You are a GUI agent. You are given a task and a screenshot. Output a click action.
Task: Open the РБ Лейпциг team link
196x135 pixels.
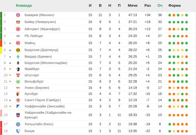click(x=34, y=36)
